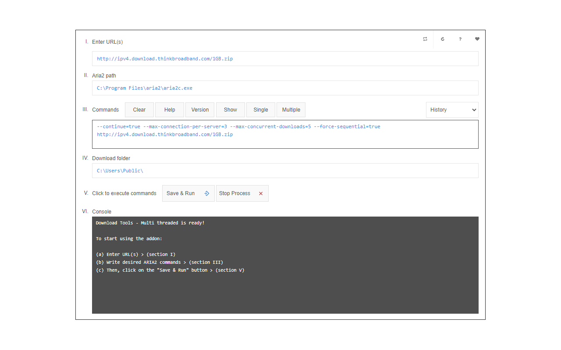Click the "Commands" section label
561x350 pixels.
pos(105,110)
